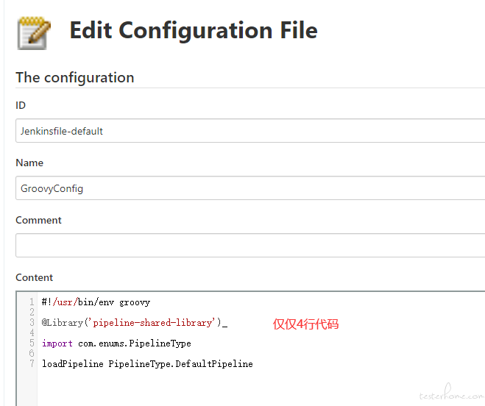
Task: Click line number 7 in editor gutter
Action: 32,363
